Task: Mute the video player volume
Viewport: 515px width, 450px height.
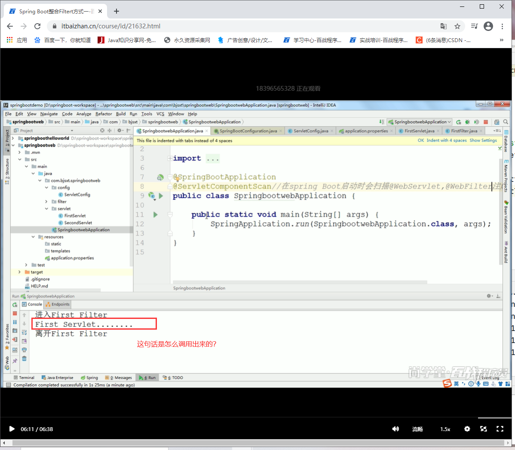Action: click(395, 429)
